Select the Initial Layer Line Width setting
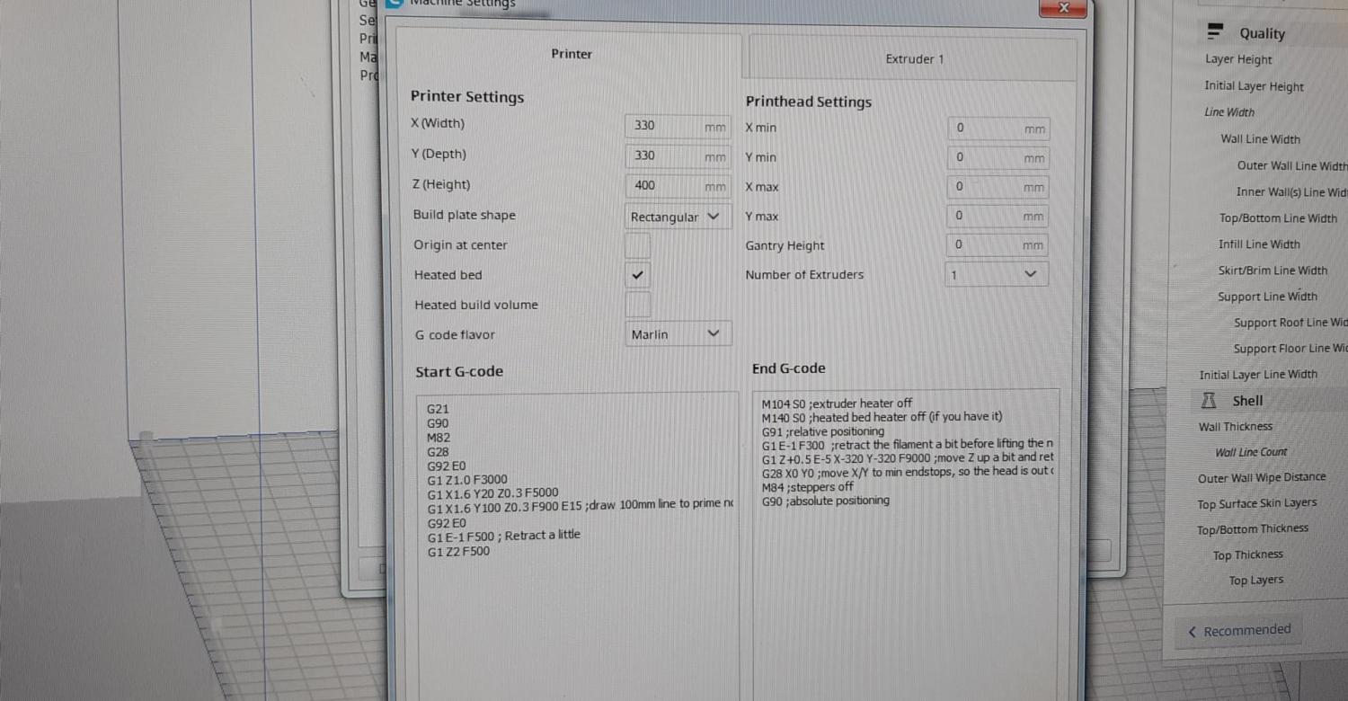This screenshot has width=1348, height=701. [1258, 375]
